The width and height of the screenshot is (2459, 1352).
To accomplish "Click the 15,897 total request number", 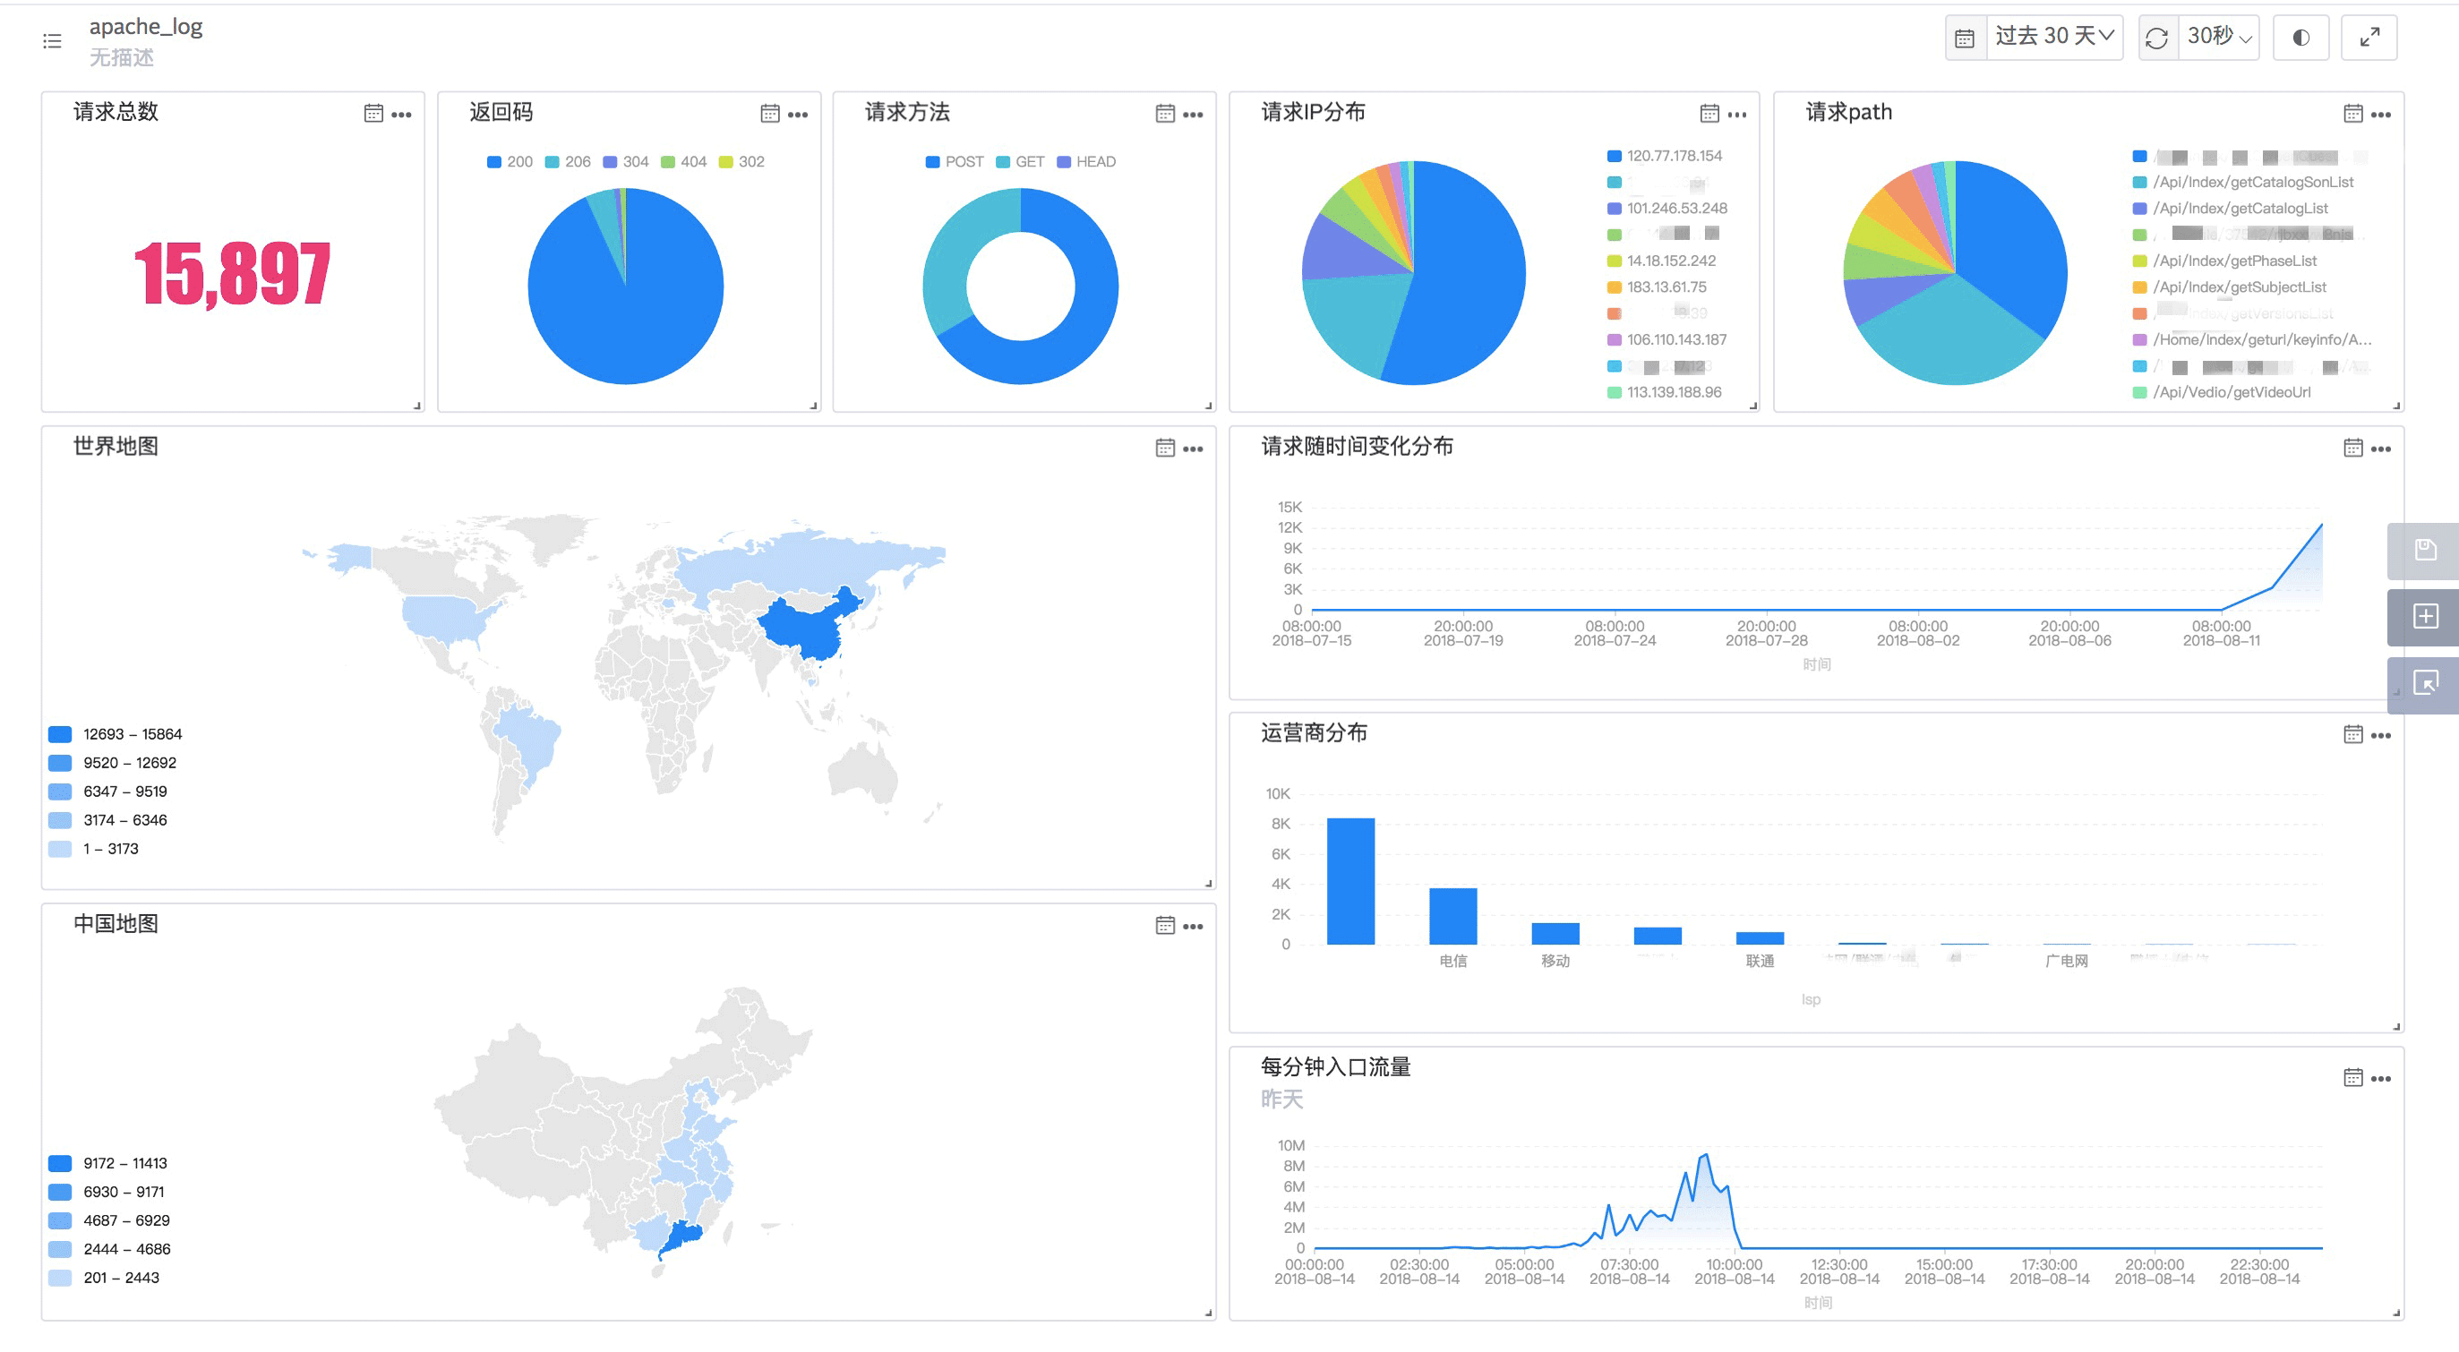I will pos(232,275).
